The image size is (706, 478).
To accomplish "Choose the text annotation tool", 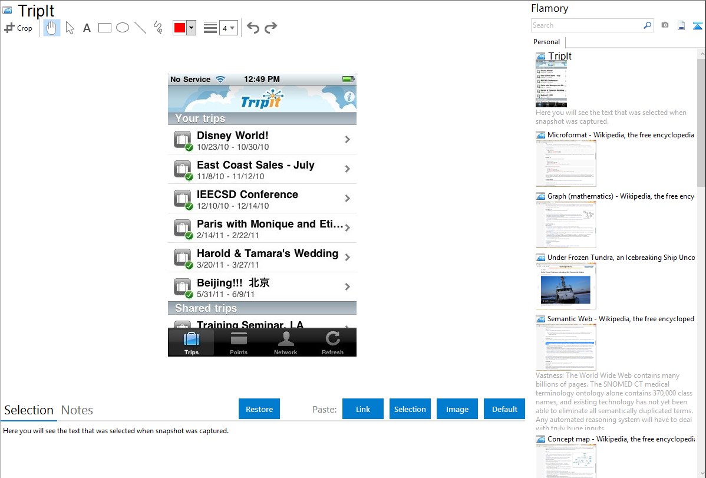I will [87, 28].
